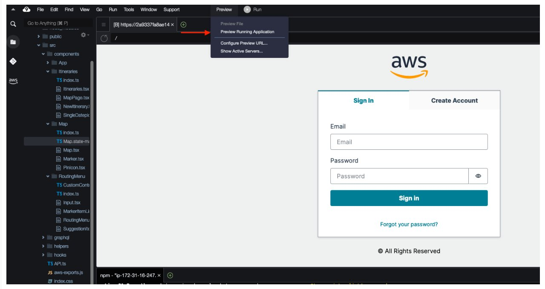Collapse the Map folder
This screenshot has height=289, width=545.
48,124
